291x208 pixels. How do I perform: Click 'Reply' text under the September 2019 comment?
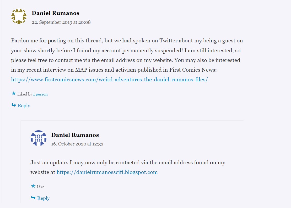point(24,106)
